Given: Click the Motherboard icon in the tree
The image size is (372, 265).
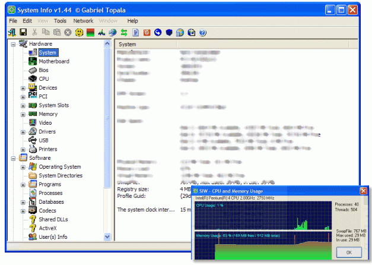Looking at the screenshot, I should click(33, 61).
